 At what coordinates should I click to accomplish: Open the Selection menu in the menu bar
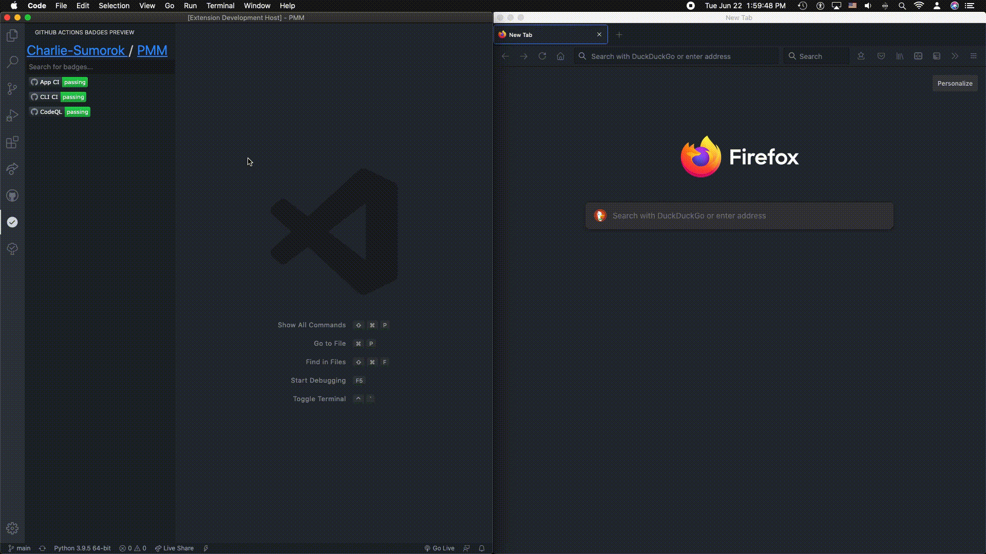pos(114,6)
